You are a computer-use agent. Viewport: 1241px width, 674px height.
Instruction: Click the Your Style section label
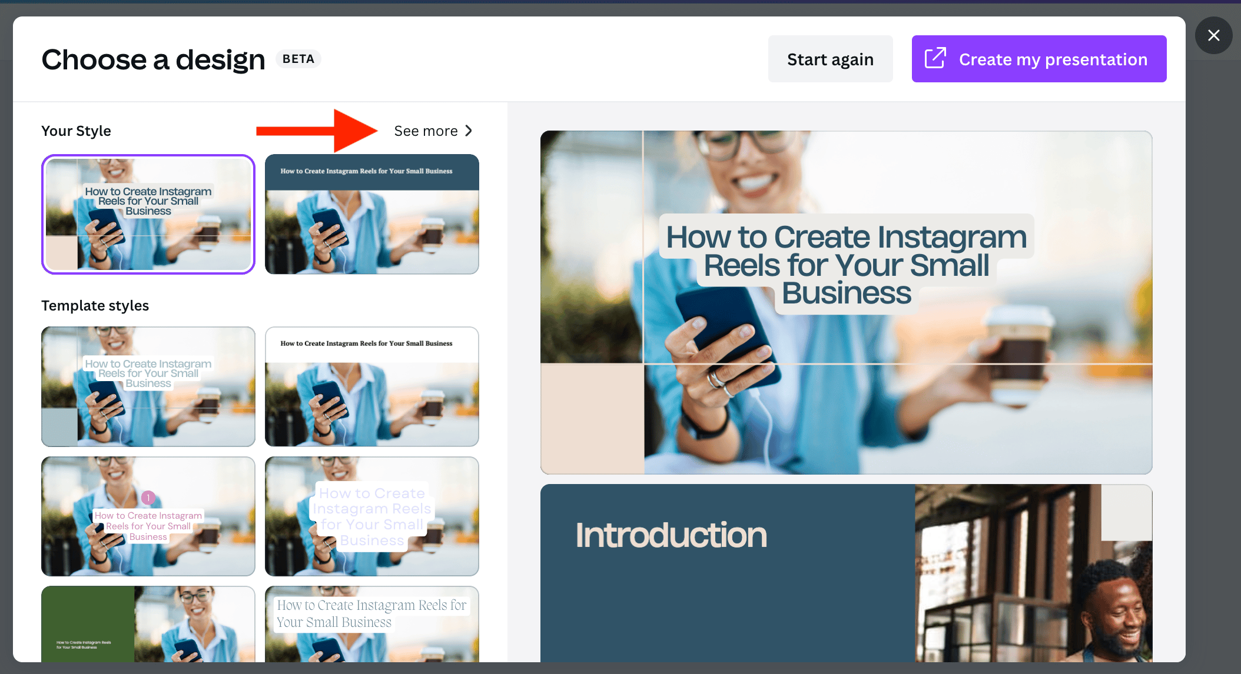pyautogui.click(x=76, y=131)
